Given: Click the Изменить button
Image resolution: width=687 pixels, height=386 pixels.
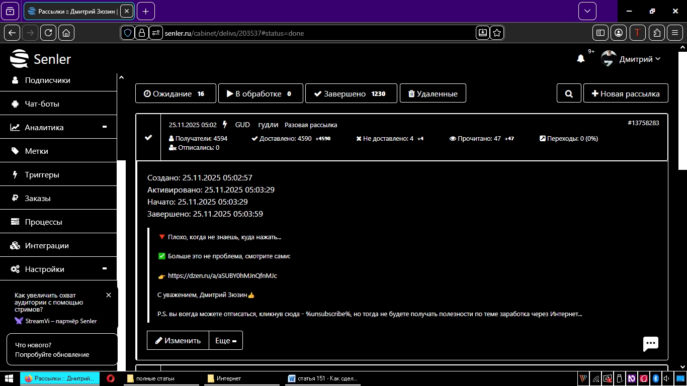Looking at the screenshot, I should [178, 340].
